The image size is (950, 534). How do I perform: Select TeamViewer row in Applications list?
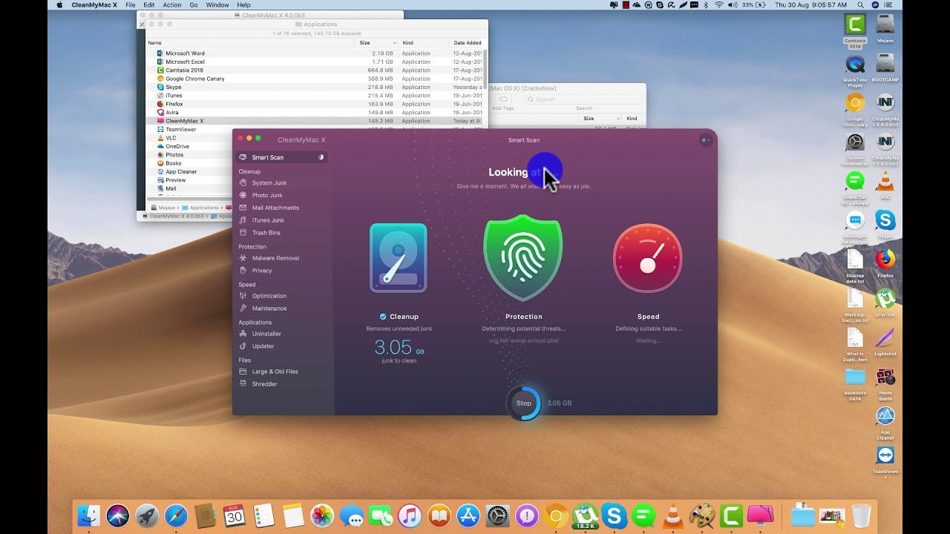pos(315,129)
